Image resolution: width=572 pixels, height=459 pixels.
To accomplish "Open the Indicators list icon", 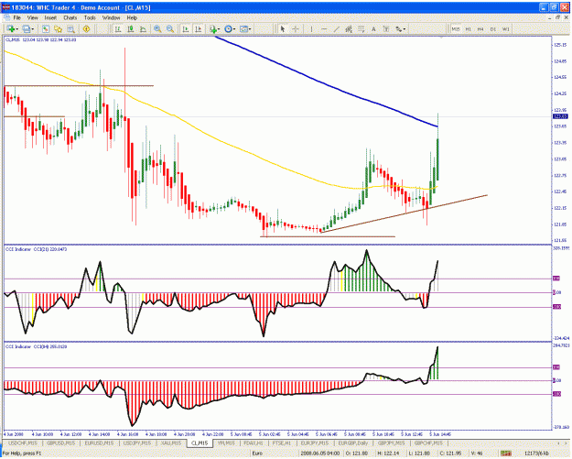I will click(213, 28).
